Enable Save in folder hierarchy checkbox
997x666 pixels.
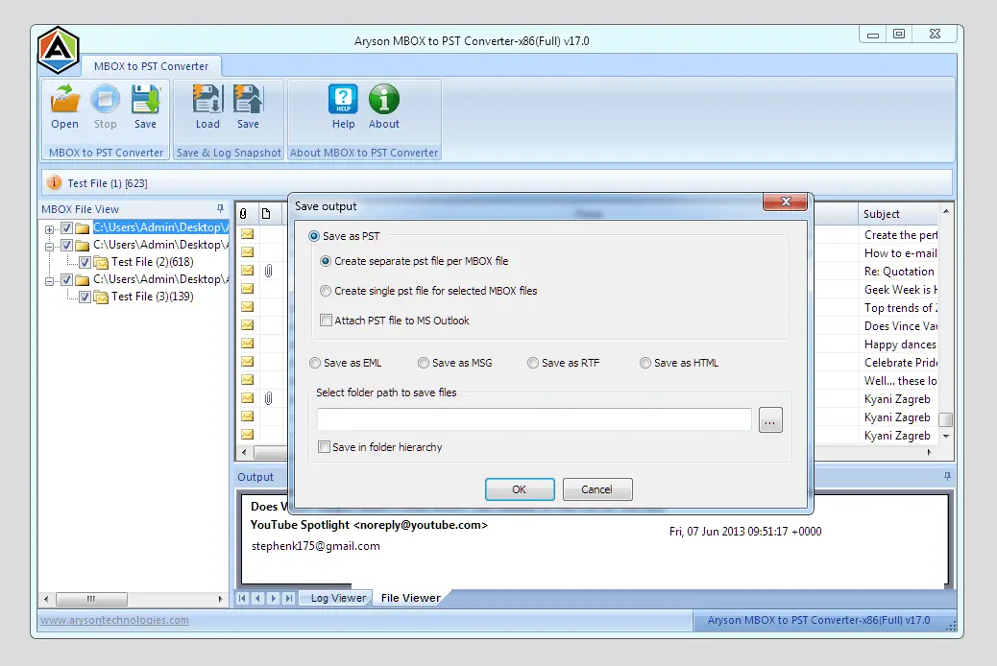click(324, 447)
